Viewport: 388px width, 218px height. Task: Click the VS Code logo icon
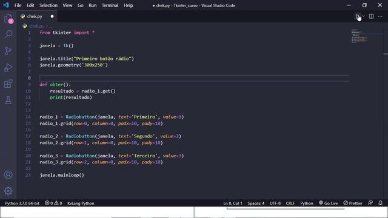pyautogui.click(x=5, y=5)
